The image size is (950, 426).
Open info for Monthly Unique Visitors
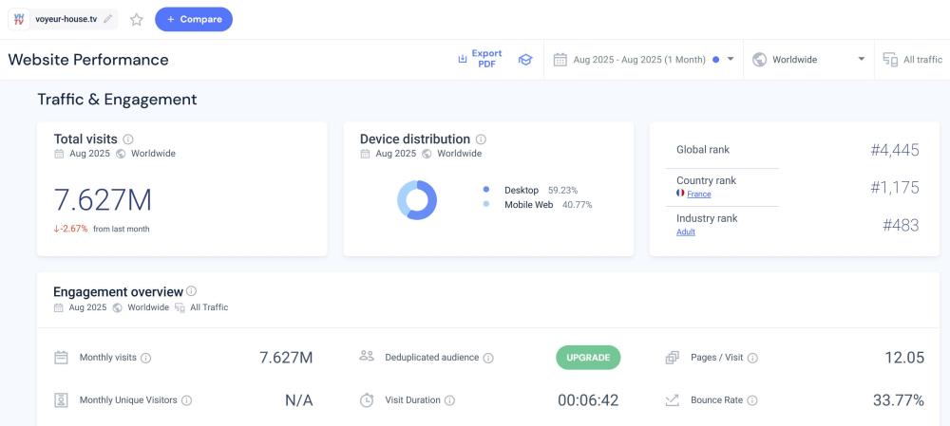pos(186,400)
